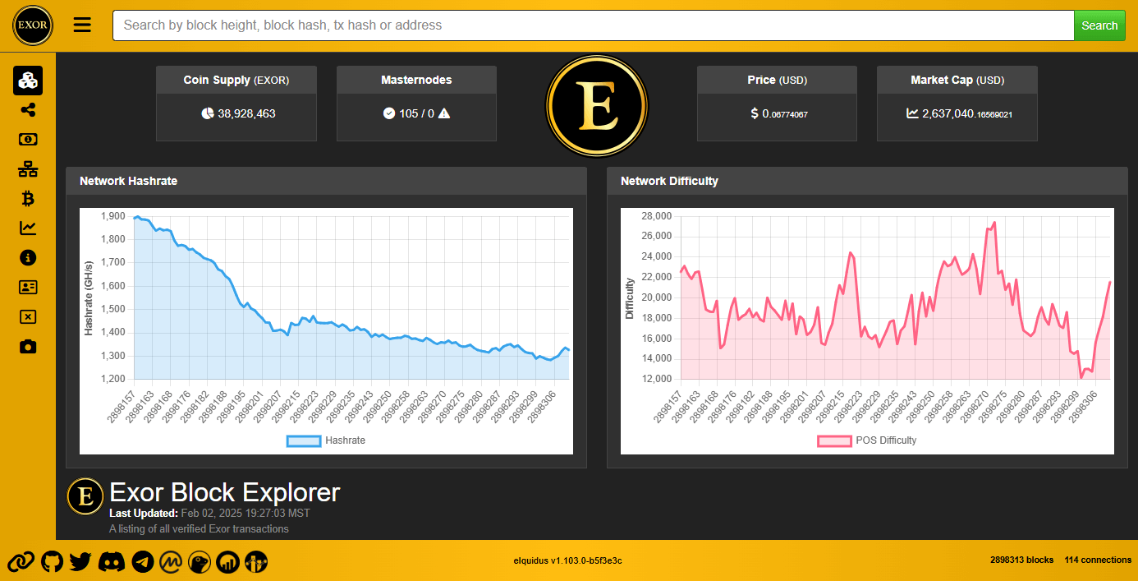The width and height of the screenshot is (1138, 581).
Task: Toggle the Hashrate legend swatch
Action: point(303,440)
